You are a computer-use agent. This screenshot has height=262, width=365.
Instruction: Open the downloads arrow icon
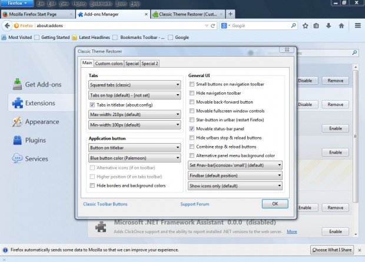(x=328, y=26)
